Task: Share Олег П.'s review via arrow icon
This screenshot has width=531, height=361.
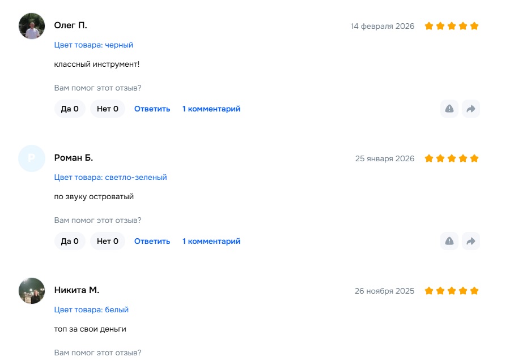Action: pyautogui.click(x=470, y=109)
